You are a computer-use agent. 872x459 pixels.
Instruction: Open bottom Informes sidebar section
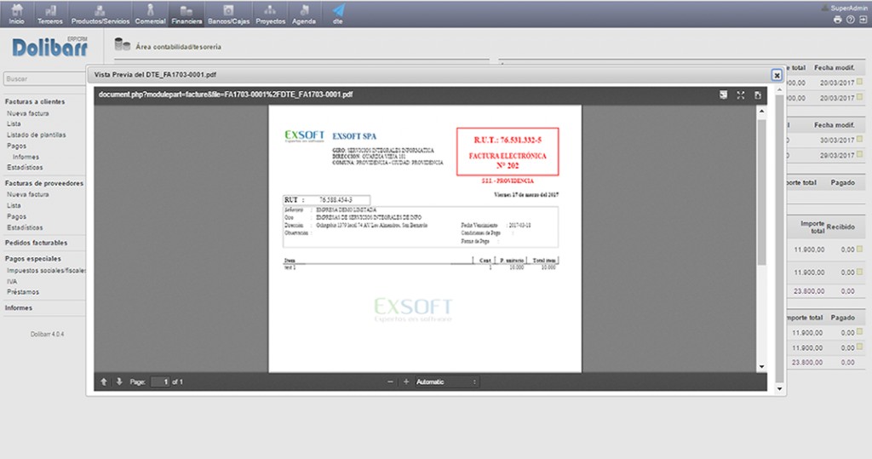pos(19,307)
